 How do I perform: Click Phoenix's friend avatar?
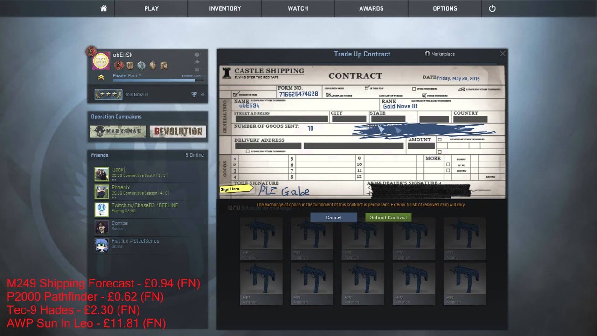pos(102,192)
